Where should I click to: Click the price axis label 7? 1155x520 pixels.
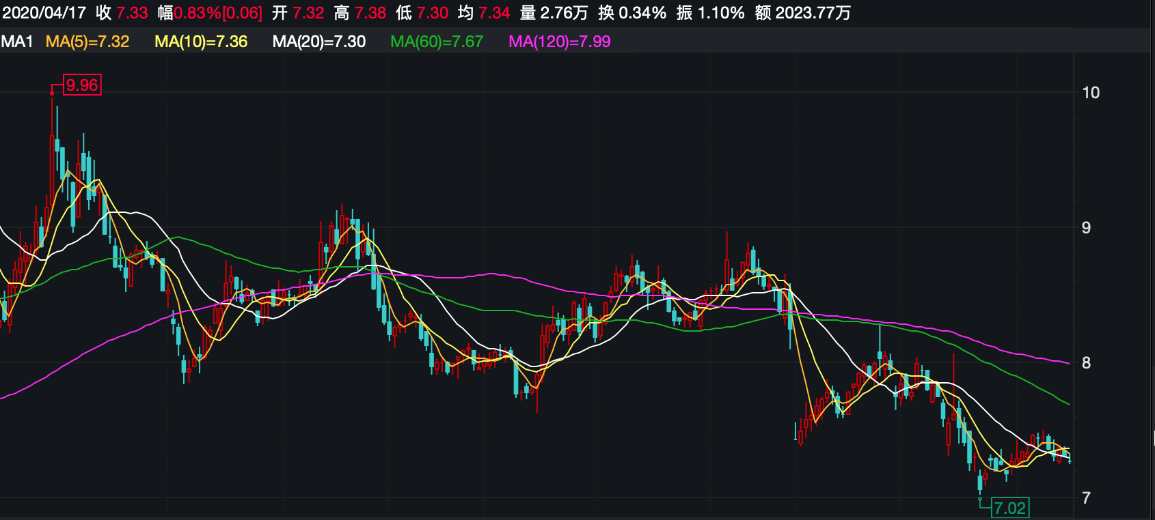pos(1087,498)
